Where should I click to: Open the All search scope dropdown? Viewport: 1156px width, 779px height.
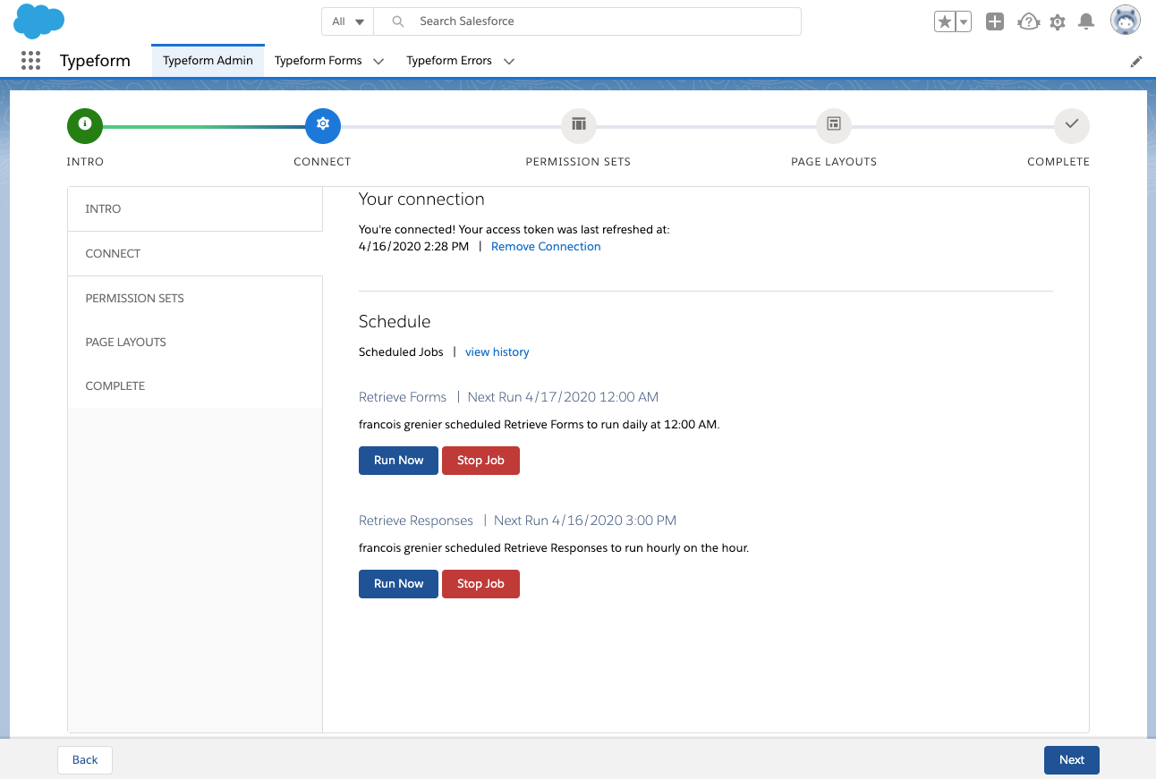tap(348, 21)
